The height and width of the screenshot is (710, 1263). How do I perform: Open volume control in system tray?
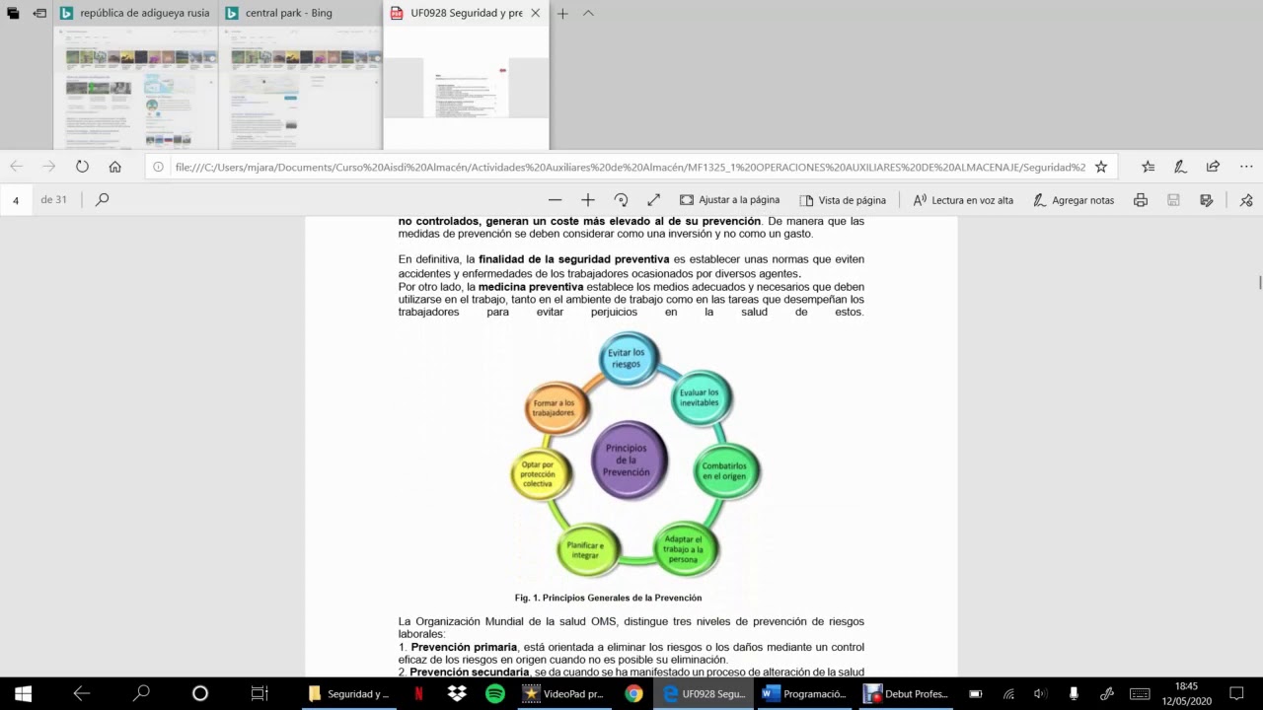pos(1040,693)
